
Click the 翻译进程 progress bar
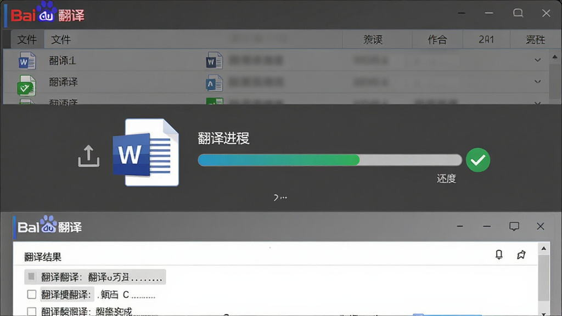[x=330, y=160]
